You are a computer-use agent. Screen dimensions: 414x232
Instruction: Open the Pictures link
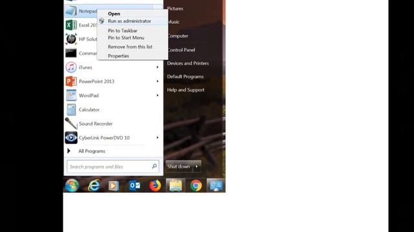(175, 8)
